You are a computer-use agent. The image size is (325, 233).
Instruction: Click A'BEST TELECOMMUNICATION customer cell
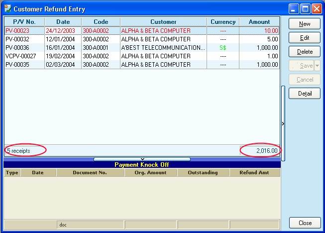[x=163, y=48]
